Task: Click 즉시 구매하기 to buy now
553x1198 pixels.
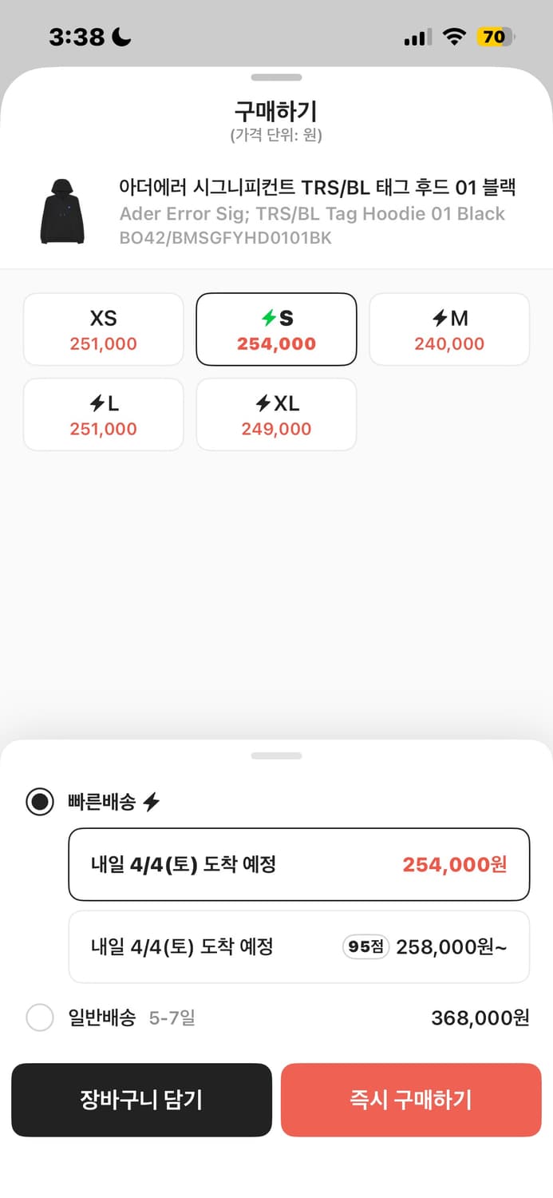Action: (411, 1100)
